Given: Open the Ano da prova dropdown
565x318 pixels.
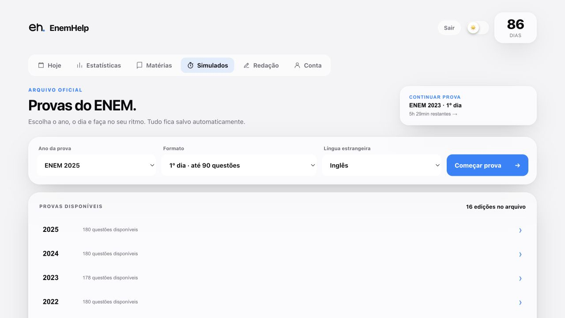Looking at the screenshot, I should coord(97,165).
